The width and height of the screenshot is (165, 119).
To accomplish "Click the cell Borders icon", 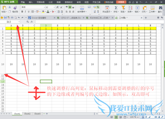I will tap(33, 12).
